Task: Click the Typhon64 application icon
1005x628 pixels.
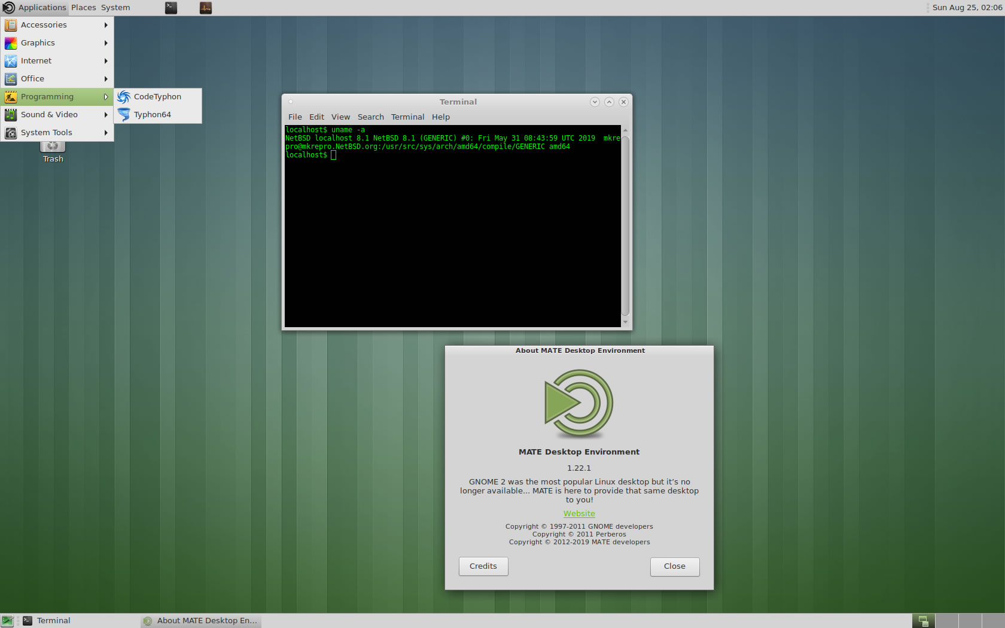Action: [x=124, y=115]
